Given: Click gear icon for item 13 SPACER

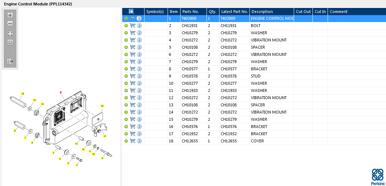Looking at the screenshot, I should click(x=126, y=105).
